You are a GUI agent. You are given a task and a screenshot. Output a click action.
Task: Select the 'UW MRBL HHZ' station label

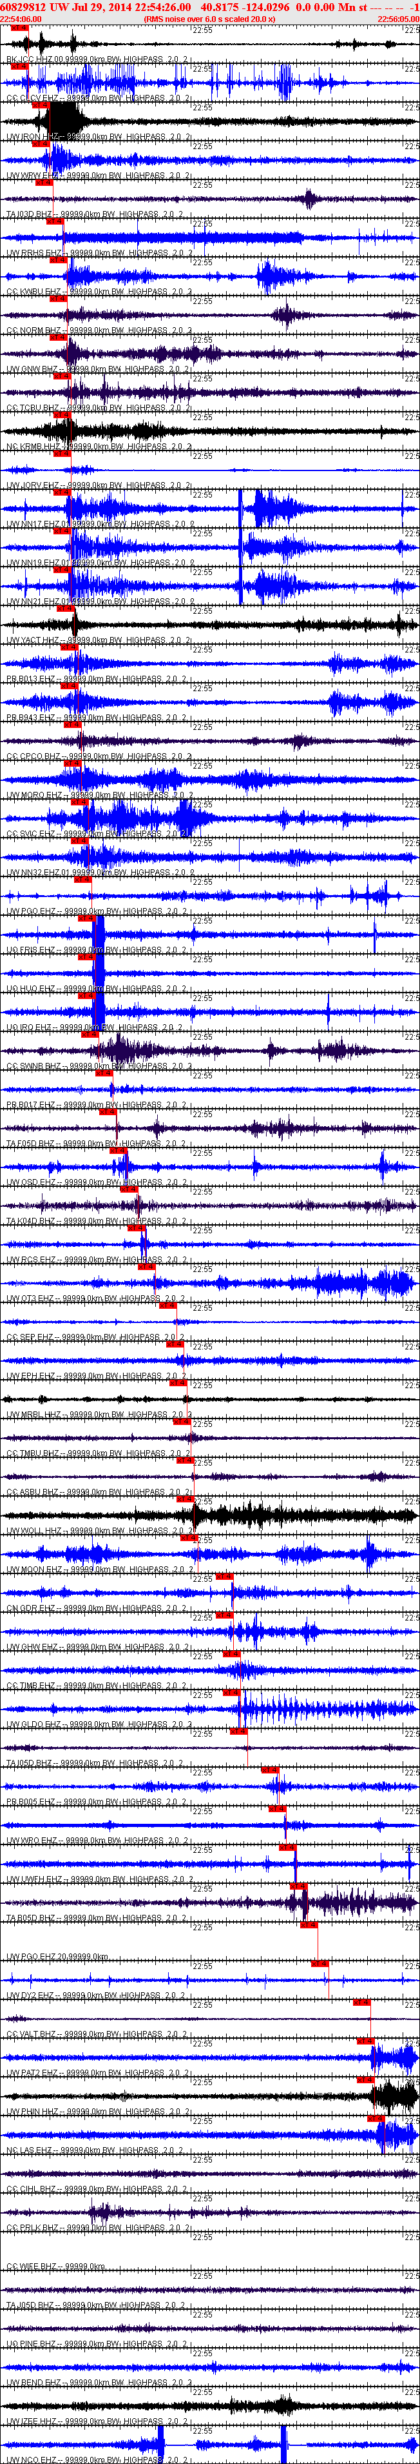click(33, 1414)
